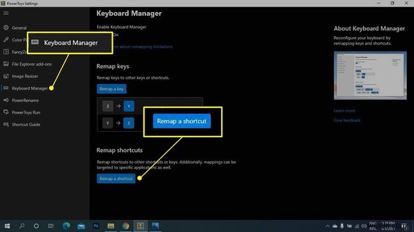The height and width of the screenshot is (232, 414).
Task: Open Cortana from the taskbar
Action: point(36,226)
